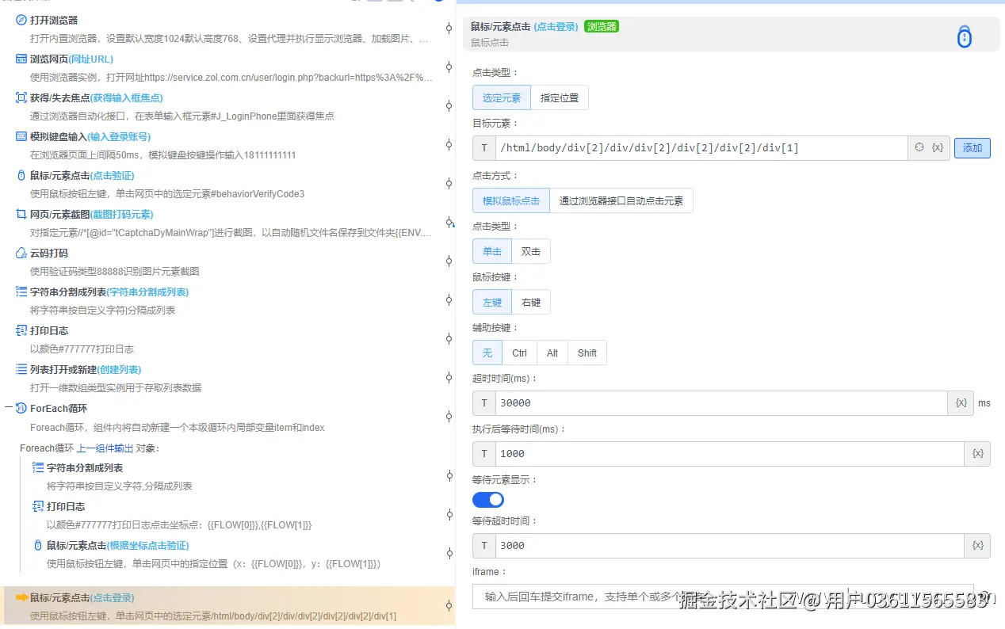Click the element picker crosshair icon

[919, 147]
